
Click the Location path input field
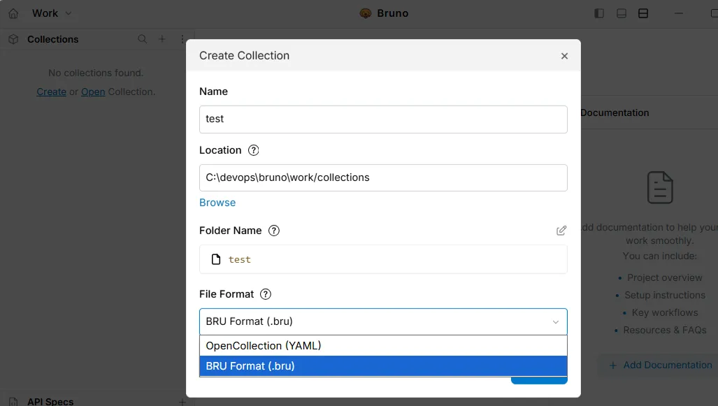(x=382, y=177)
